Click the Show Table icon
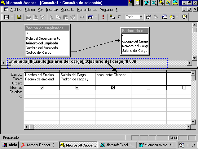The height and width of the screenshot is (149, 198). (112, 17)
